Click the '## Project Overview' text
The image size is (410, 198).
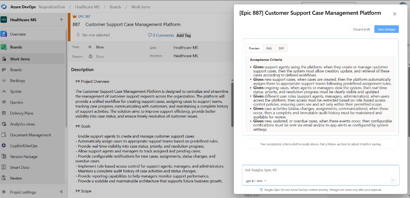pyautogui.click(x=92, y=82)
